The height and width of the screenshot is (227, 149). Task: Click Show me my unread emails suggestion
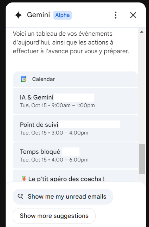coord(63,197)
